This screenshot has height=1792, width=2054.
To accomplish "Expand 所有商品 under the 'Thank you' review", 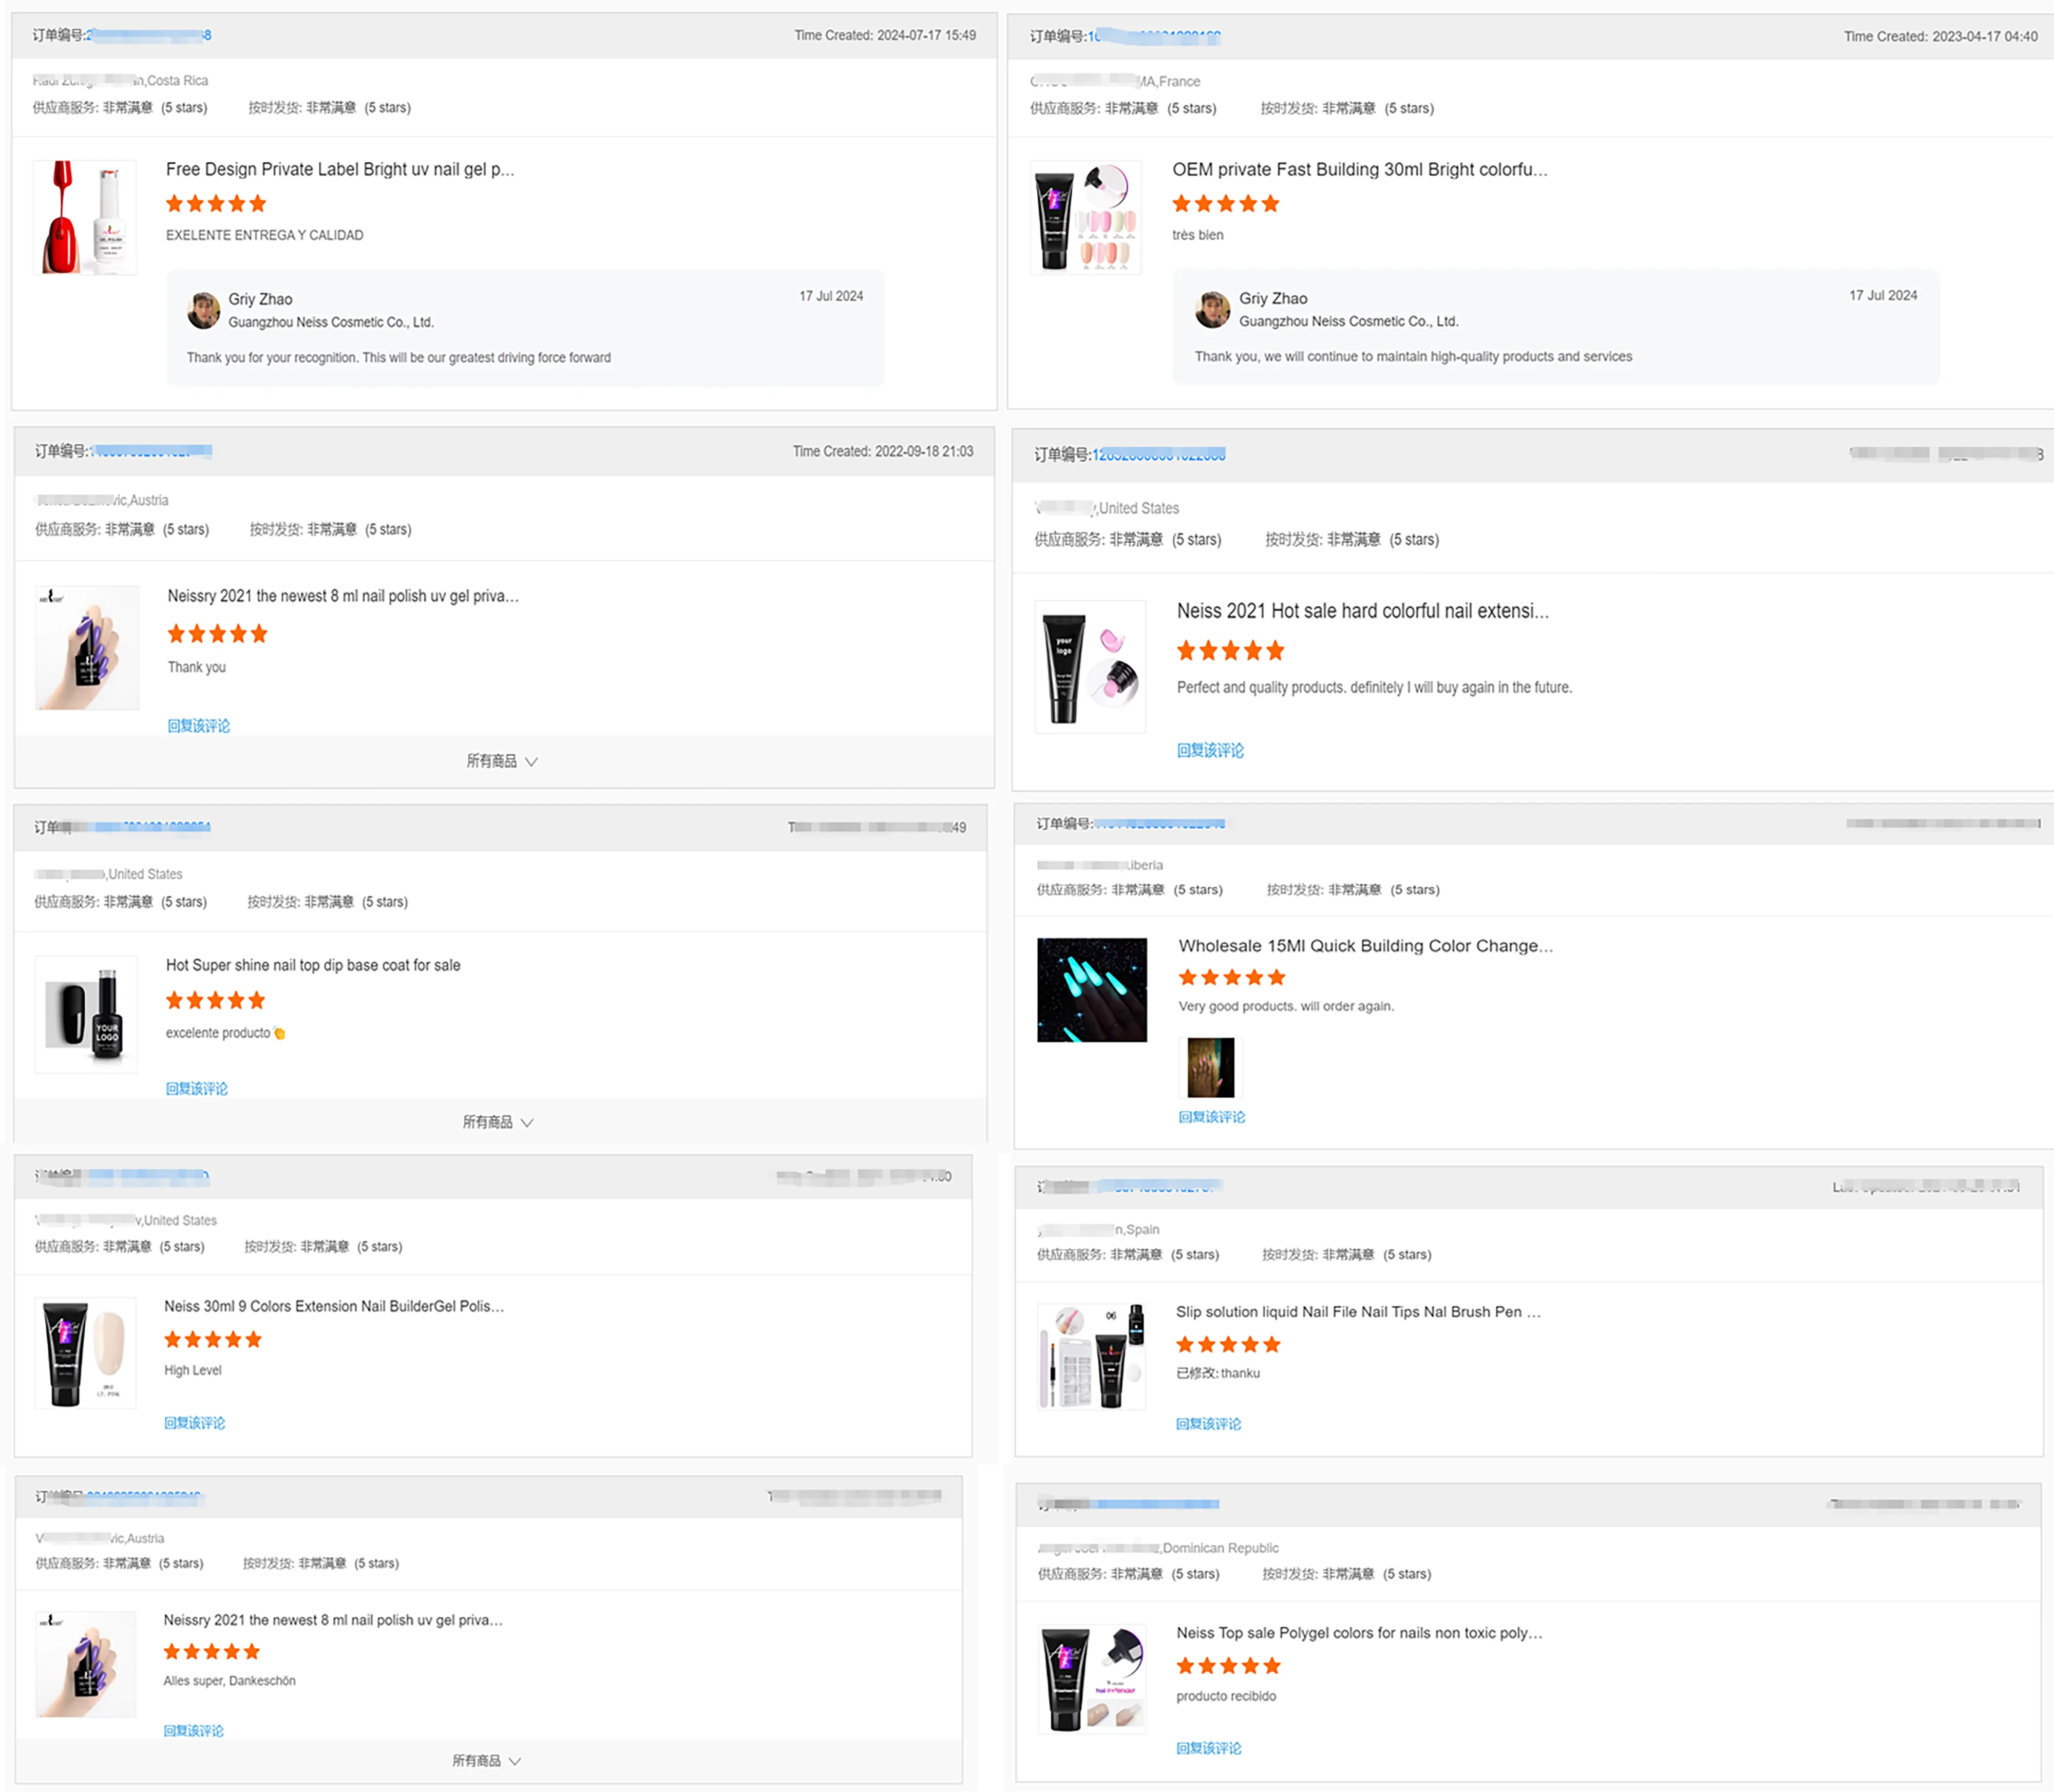I will tap(502, 761).
